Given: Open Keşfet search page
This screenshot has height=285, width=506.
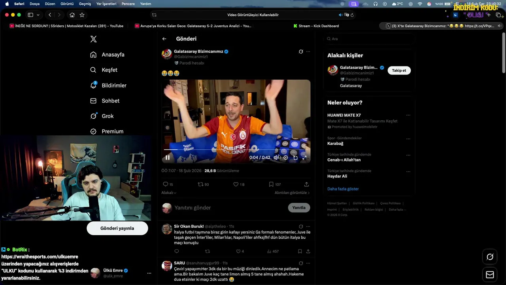Looking at the screenshot, I should pyautogui.click(x=104, y=70).
